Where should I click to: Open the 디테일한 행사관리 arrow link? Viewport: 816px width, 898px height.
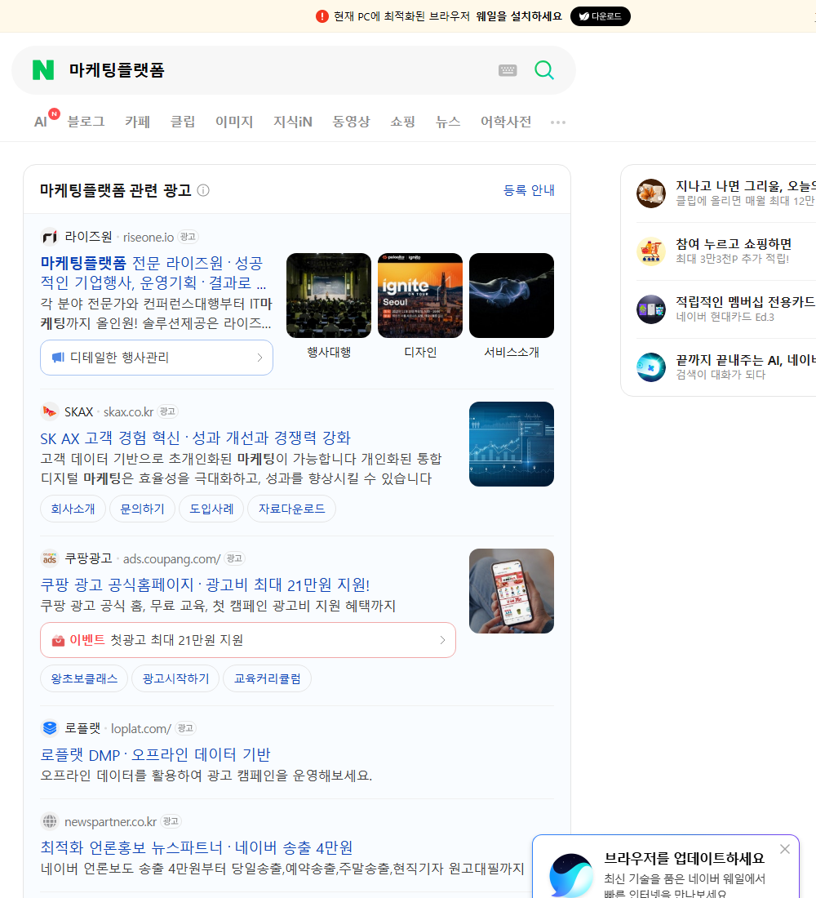[157, 358]
